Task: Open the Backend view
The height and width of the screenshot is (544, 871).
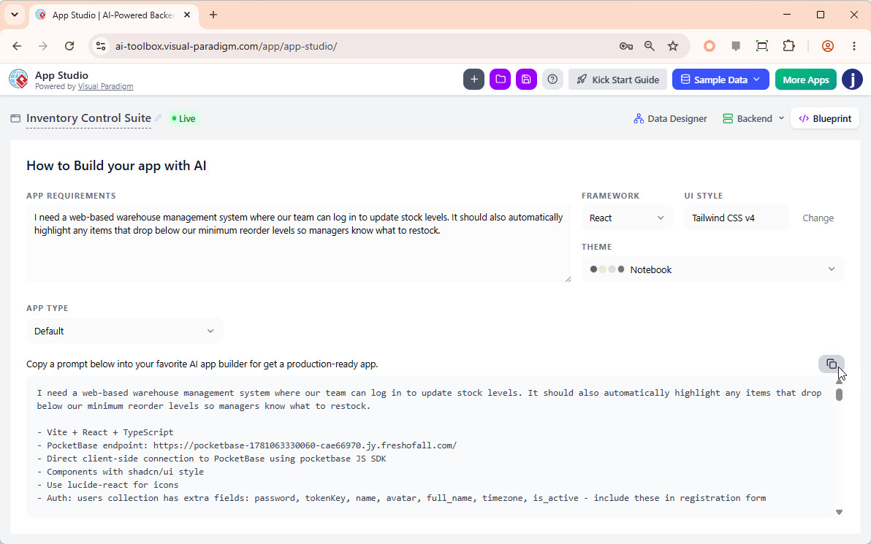Action: pyautogui.click(x=748, y=118)
